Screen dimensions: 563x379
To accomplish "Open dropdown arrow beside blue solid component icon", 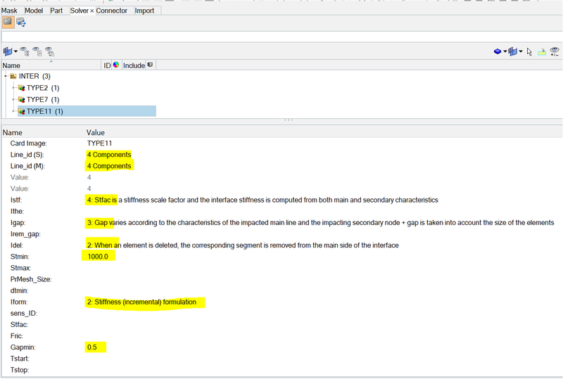I will (x=505, y=52).
